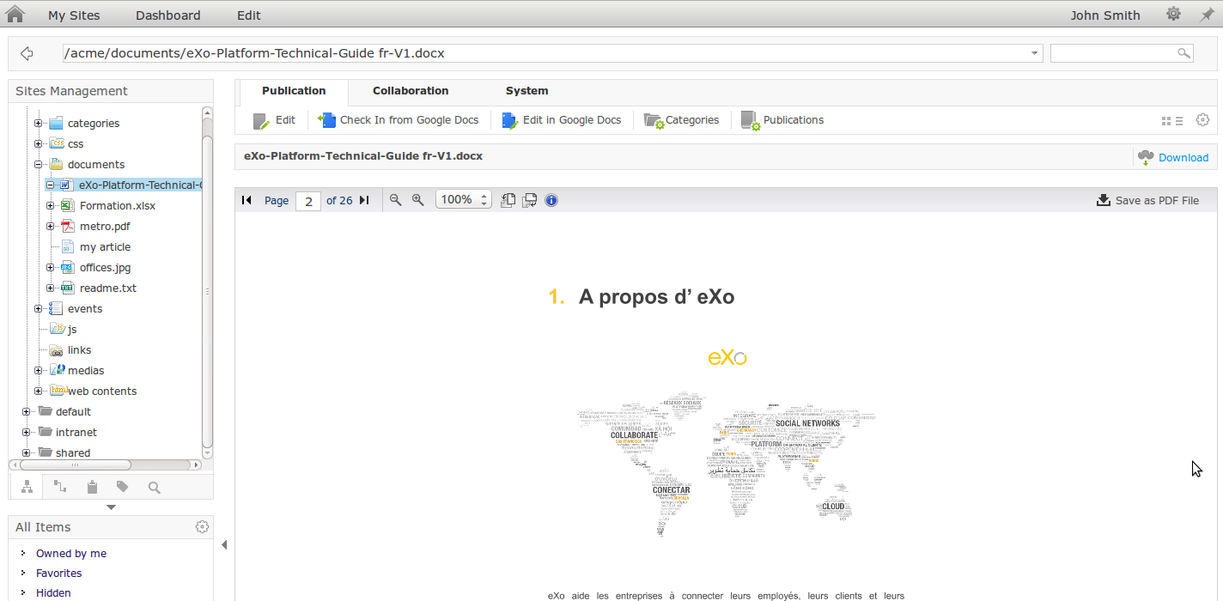The height and width of the screenshot is (601, 1223).
Task: Collapse the tree panel with down triangle
Action: (111, 507)
